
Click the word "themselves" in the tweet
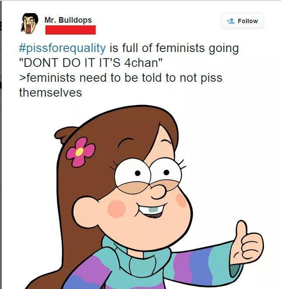click(x=51, y=92)
